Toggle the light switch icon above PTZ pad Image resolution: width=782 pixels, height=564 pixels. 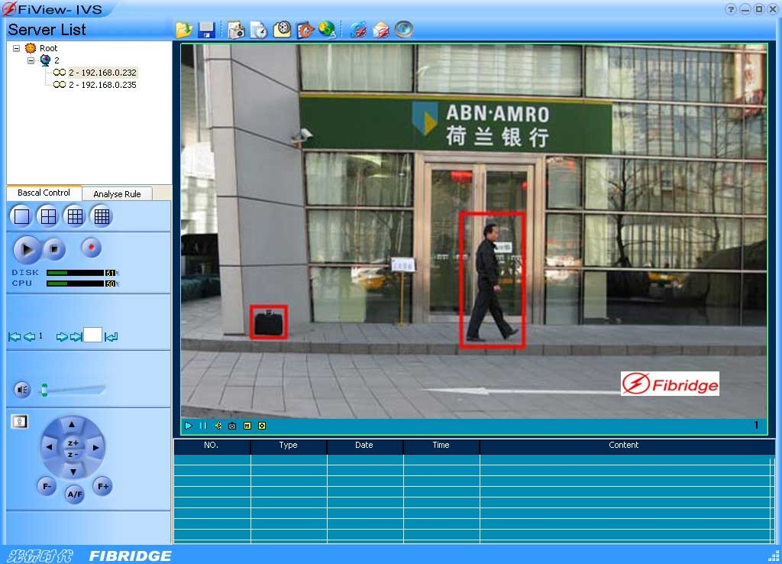(x=19, y=422)
